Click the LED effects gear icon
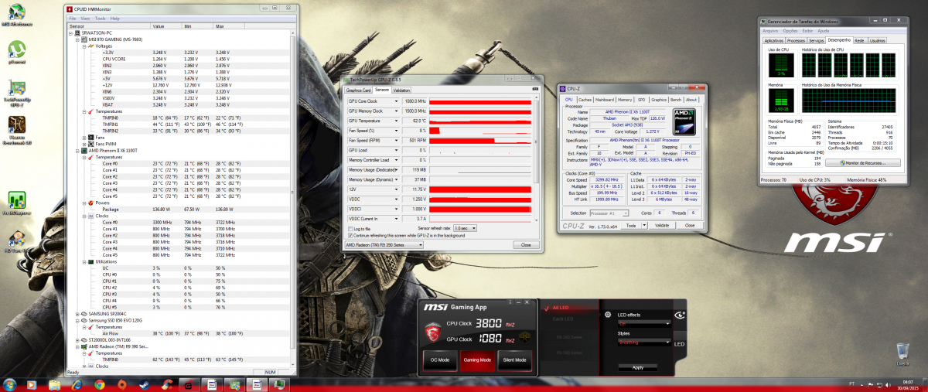This screenshot has width=928, height=392. [608, 315]
